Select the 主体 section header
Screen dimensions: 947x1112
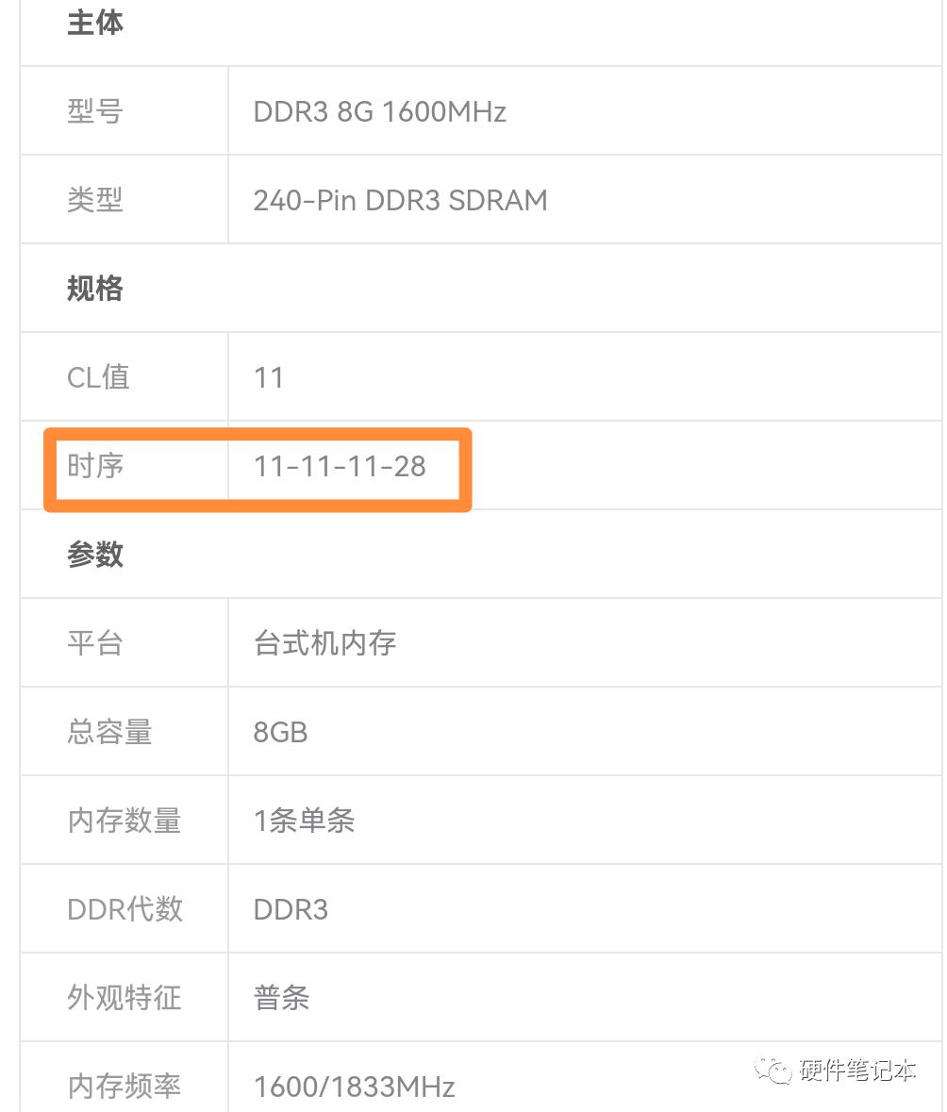click(x=95, y=23)
